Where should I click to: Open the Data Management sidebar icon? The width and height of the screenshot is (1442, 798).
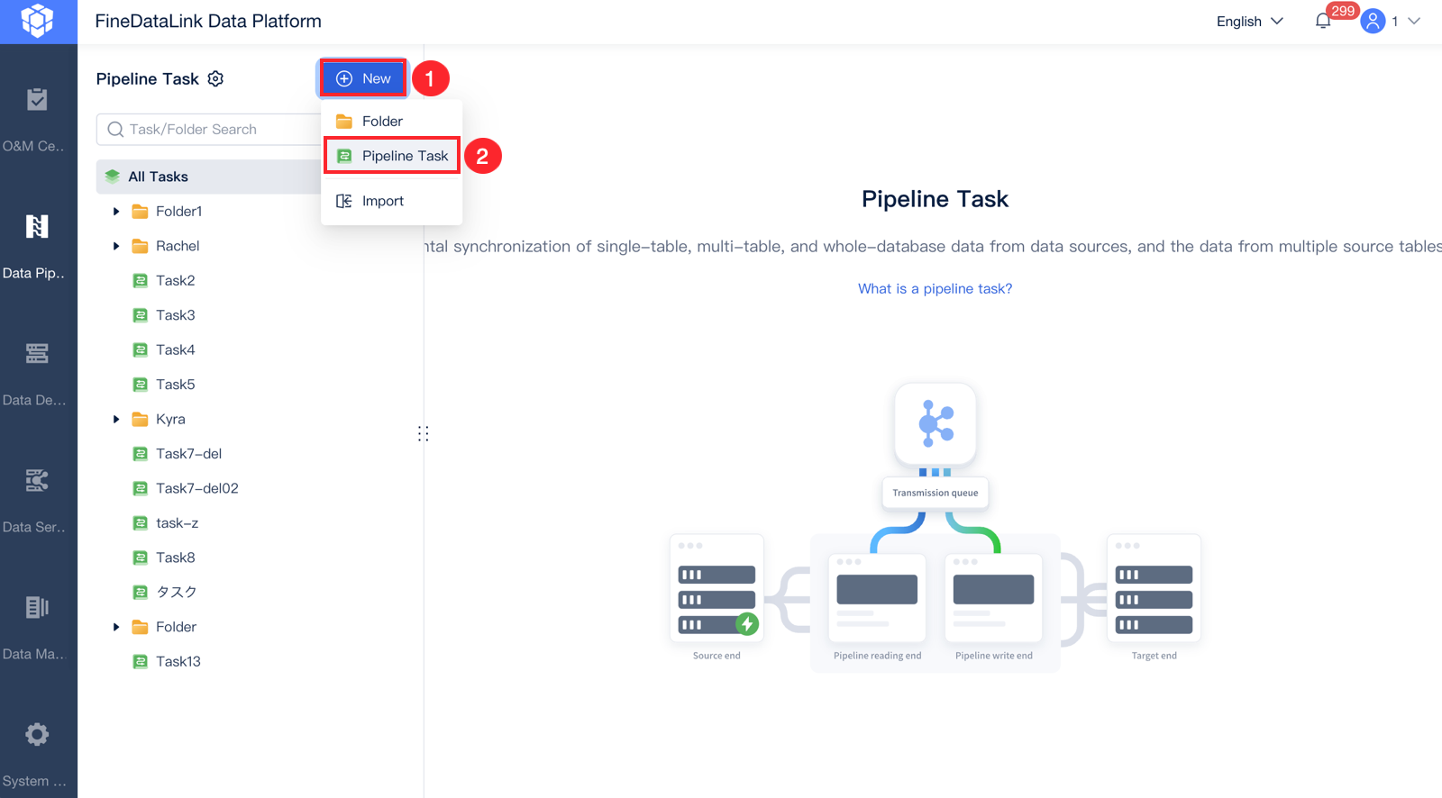coord(37,607)
